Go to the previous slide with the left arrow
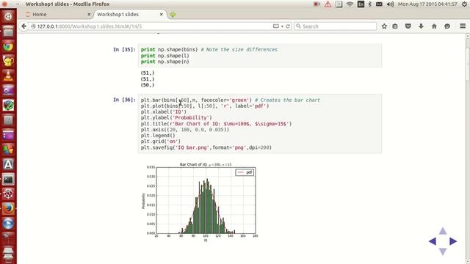This screenshot has height=264, width=470. point(433,241)
